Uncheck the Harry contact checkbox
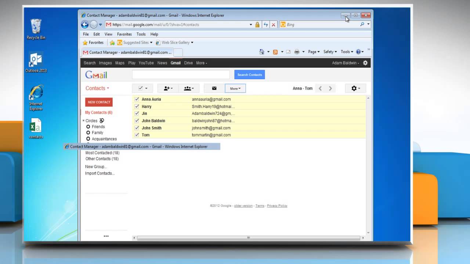470x264 pixels. pyautogui.click(x=137, y=106)
